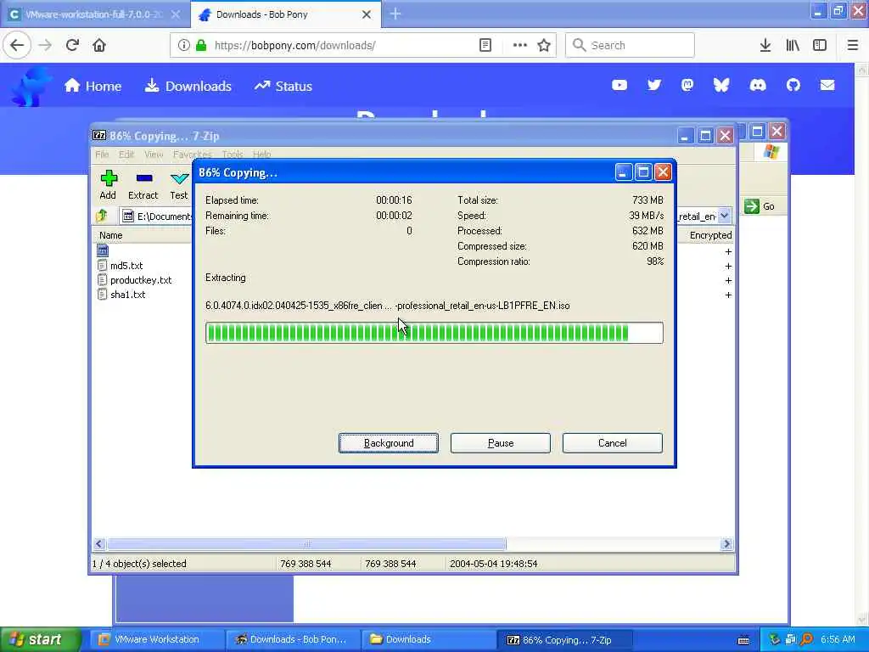869x652 pixels.
Task: Go up one folder in 7-Zip
Action: pyautogui.click(x=103, y=216)
